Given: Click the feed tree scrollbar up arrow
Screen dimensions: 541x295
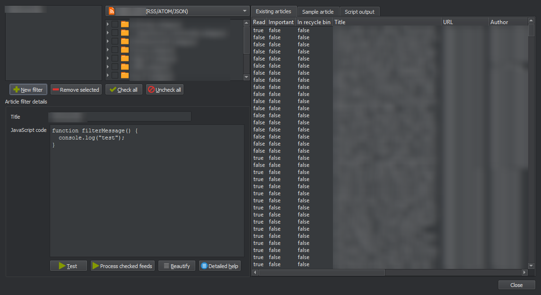Looking at the screenshot, I should coord(246,23).
